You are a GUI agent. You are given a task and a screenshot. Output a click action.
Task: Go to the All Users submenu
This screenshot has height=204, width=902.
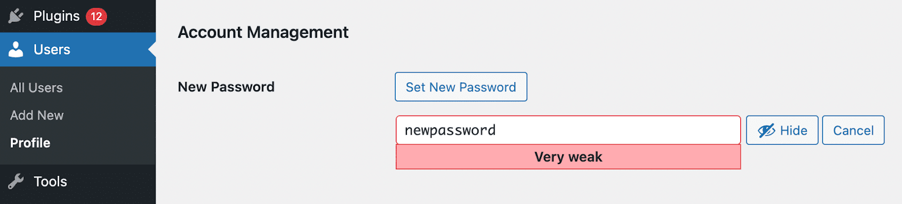pyautogui.click(x=36, y=88)
